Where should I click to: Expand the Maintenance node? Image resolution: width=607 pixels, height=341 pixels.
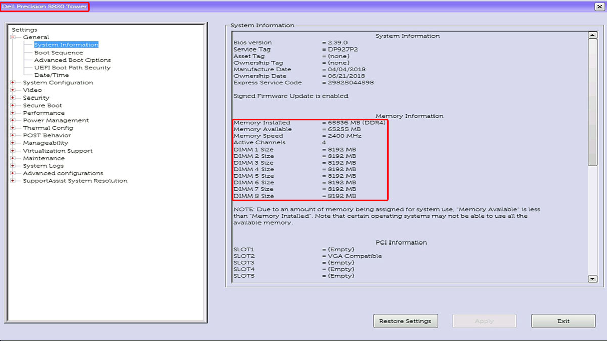point(13,158)
